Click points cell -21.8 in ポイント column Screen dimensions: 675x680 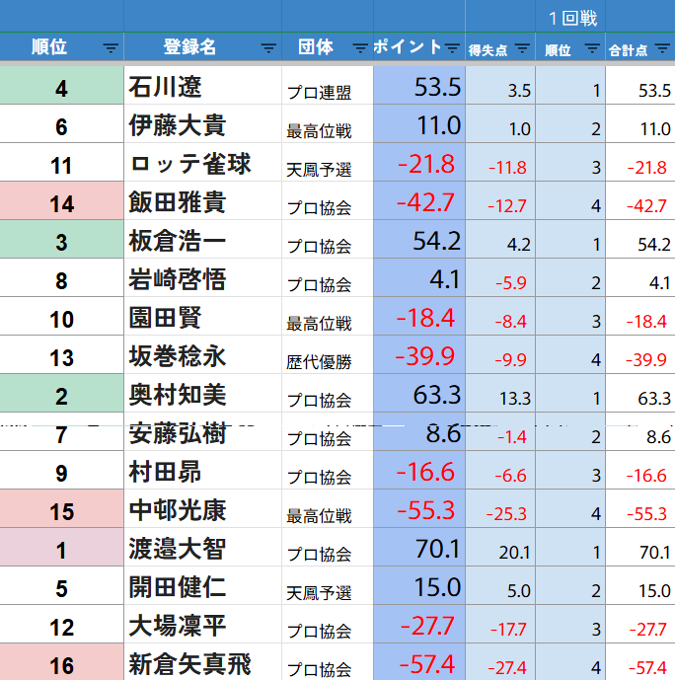[x=419, y=162]
